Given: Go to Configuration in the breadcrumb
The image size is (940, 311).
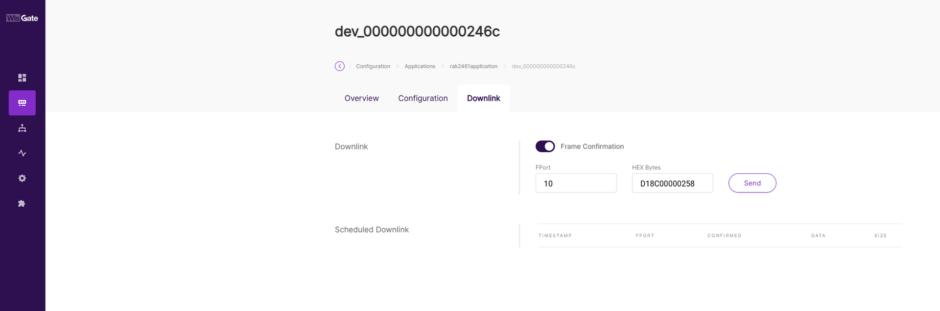Looking at the screenshot, I should (x=373, y=67).
